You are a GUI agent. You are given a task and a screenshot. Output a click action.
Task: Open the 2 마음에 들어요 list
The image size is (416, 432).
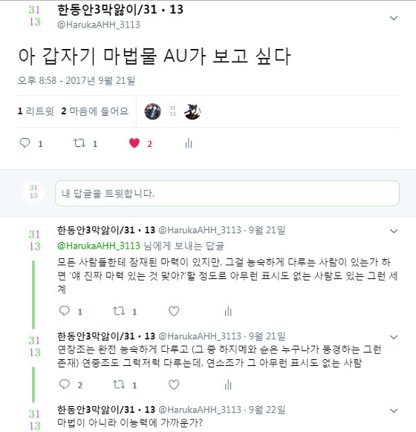(x=95, y=111)
